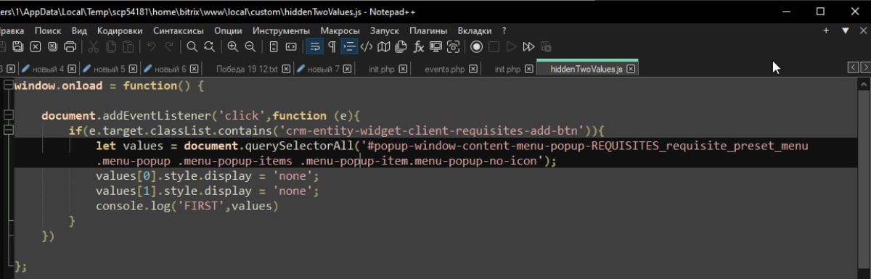This screenshot has width=871, height=279.
Task: Close the новый 5 tab
Action: 134,69
